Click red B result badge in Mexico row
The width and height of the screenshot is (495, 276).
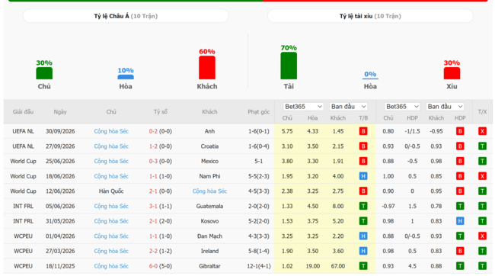pos(363,161)
